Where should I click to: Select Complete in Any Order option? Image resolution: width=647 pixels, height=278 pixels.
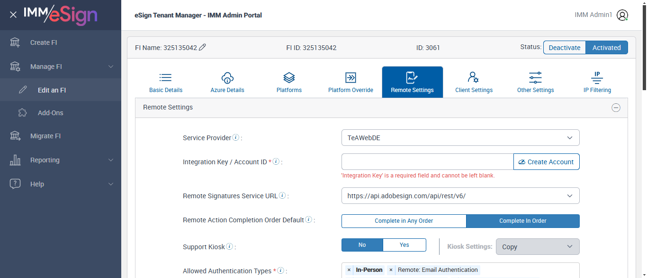(x=404, y=221)
